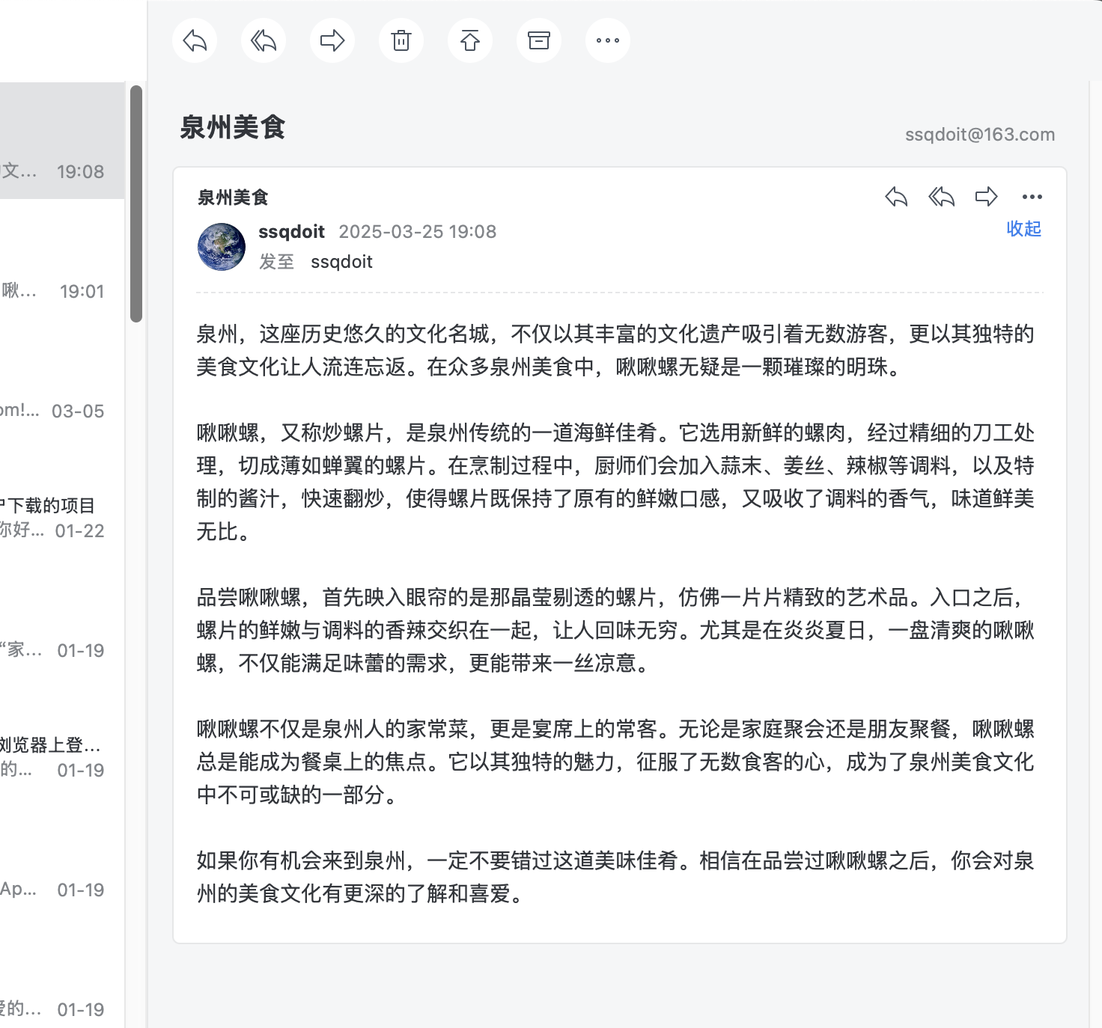Click the top toolbar reply-all icon
Viewport: 1102px width, 1028px height.
[264, 40]
